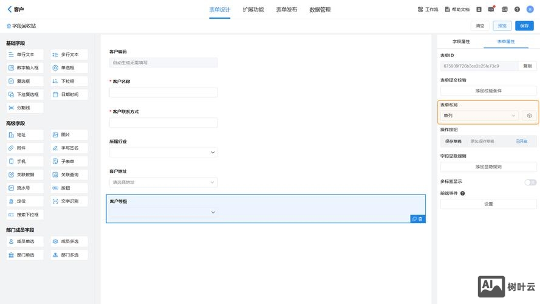This screenshot has height=304, width=540.
Task: Copy the form ID with 复制
Action: point(527,66)
